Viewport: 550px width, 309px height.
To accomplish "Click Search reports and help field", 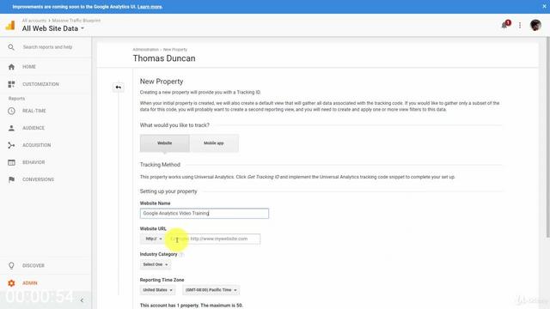I will tap(47, 47).
